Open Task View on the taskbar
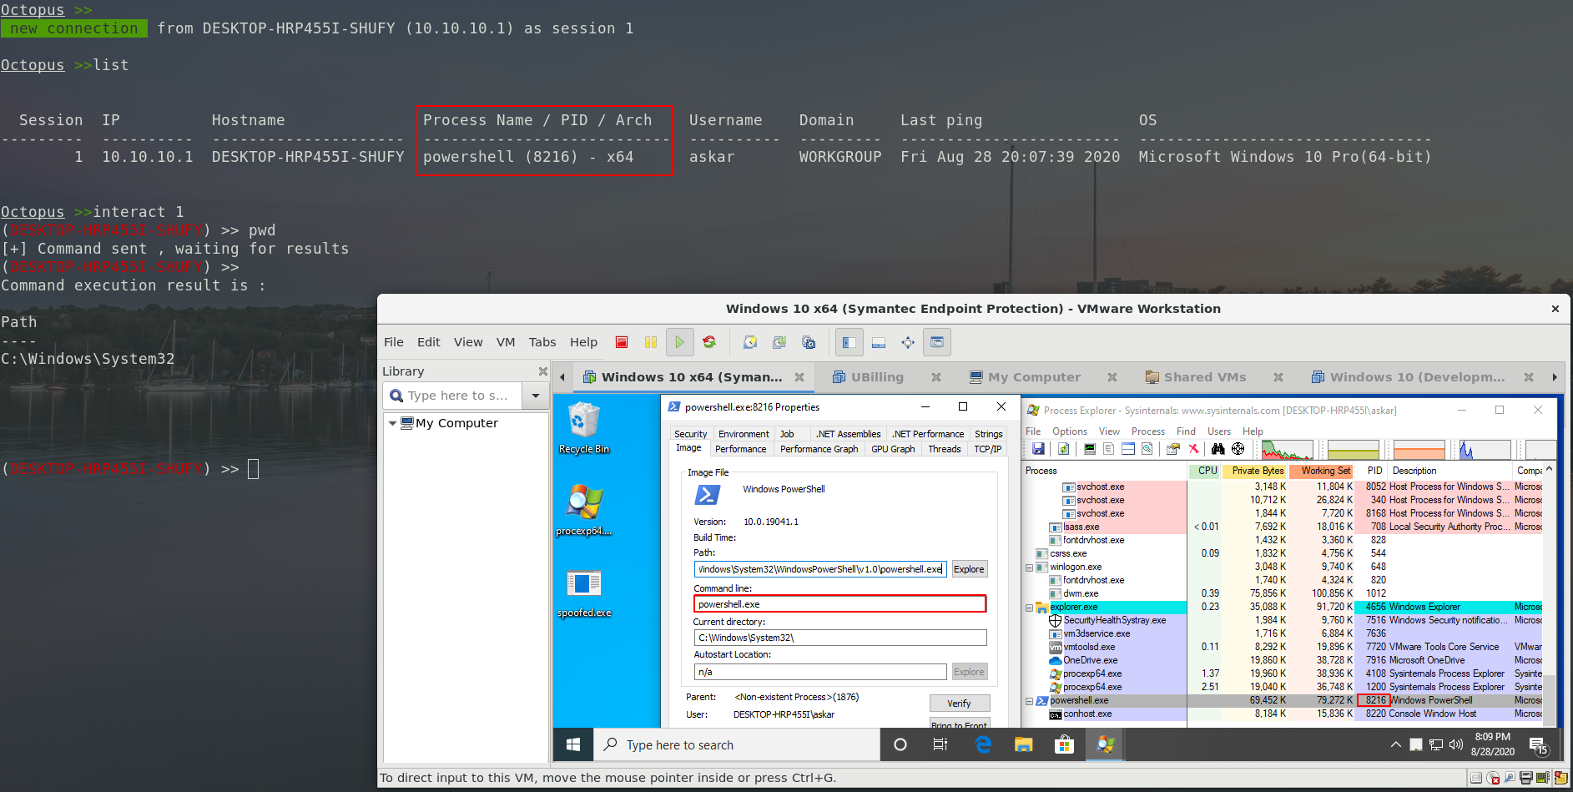1573x792 pixels. pos(940,744)
